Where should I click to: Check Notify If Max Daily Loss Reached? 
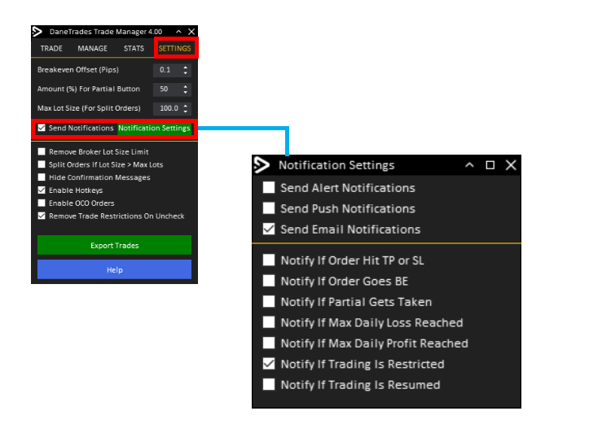point(269,322)
